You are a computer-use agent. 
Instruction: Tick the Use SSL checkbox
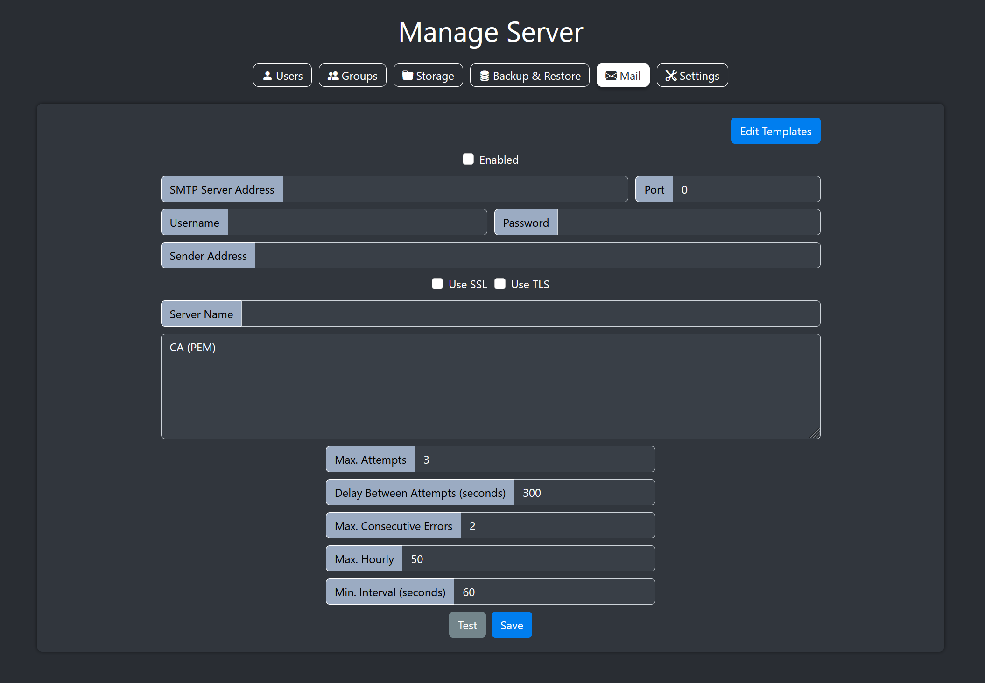point(437,284)
